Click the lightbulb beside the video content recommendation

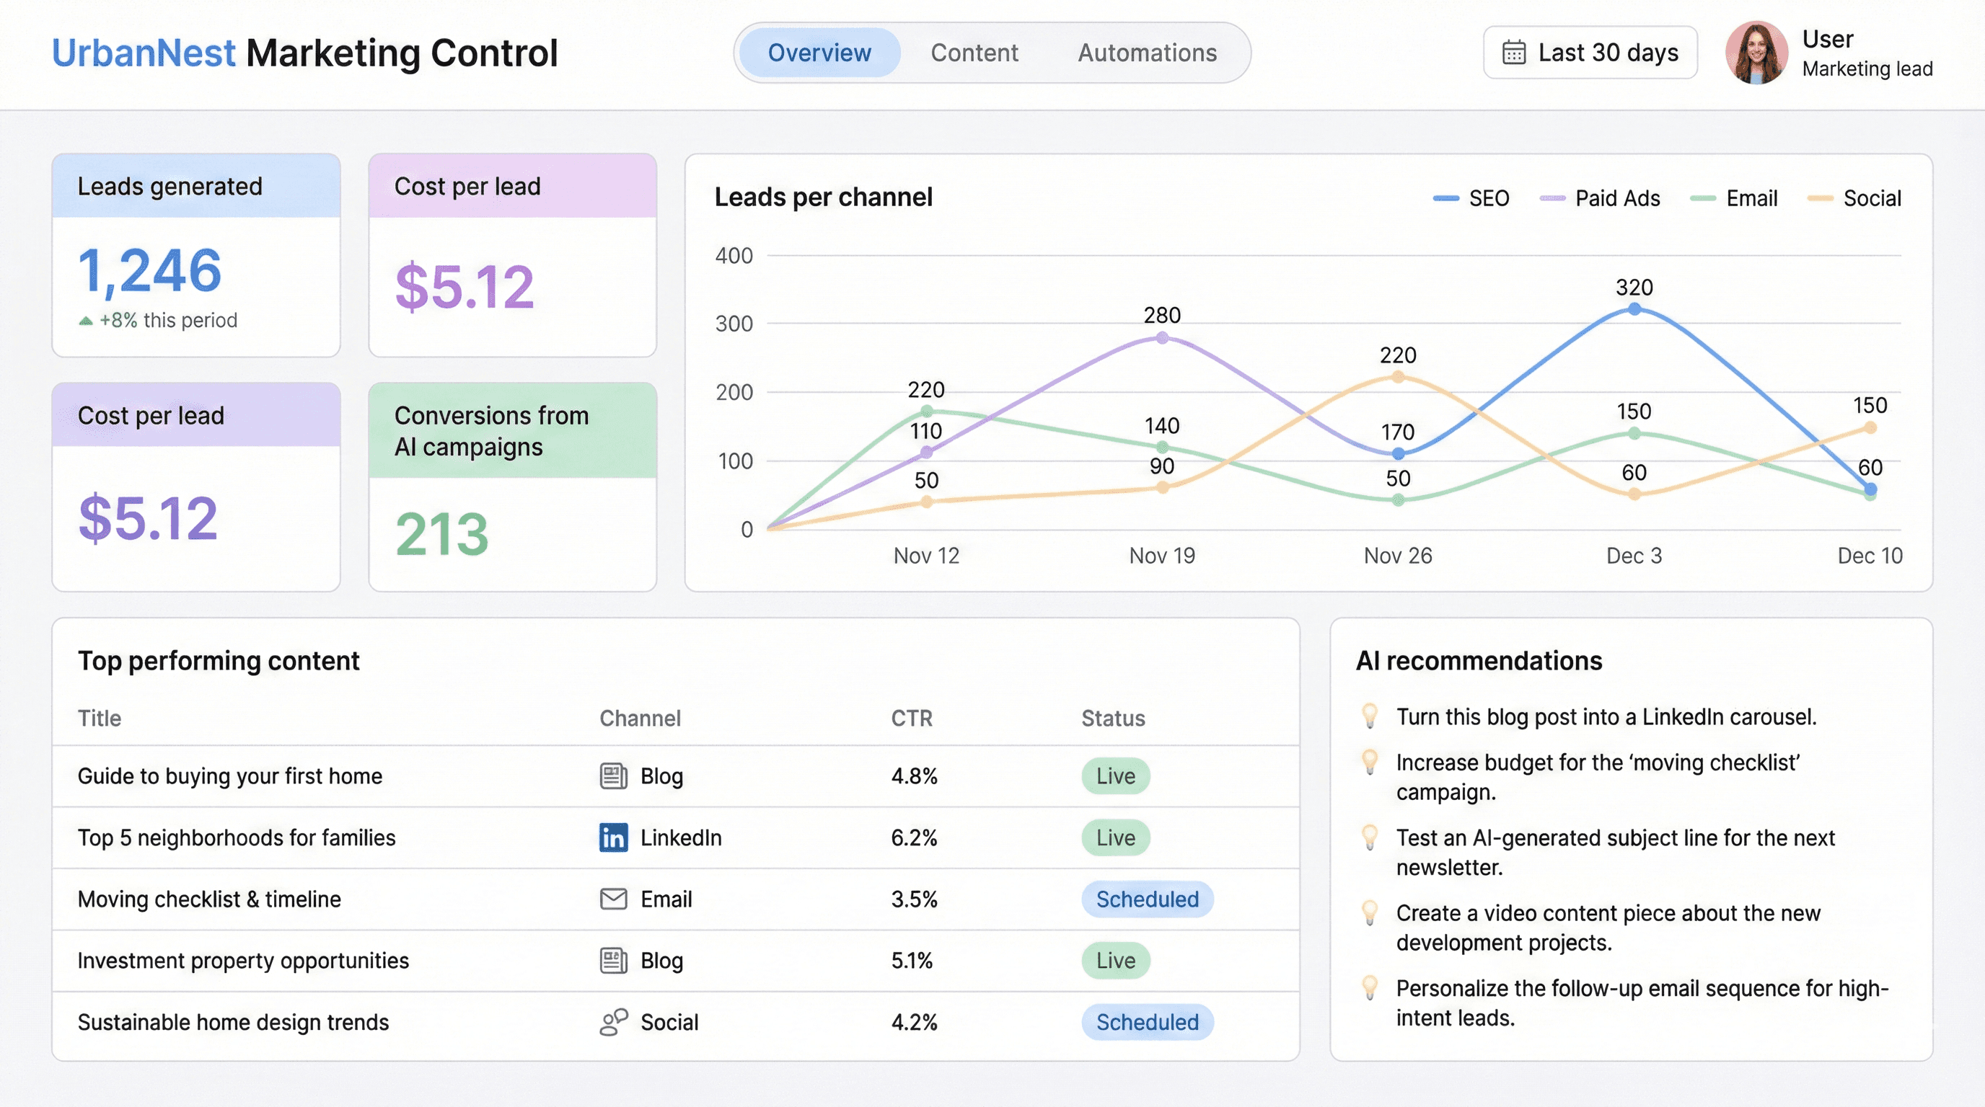pyautogui.click(x=1371, y=913)
